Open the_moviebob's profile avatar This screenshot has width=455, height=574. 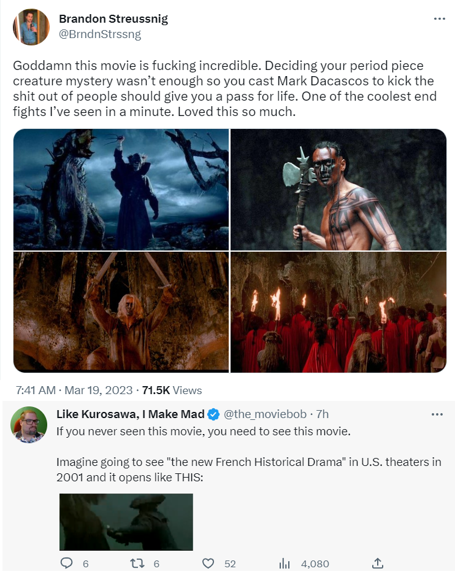(29, 424)
